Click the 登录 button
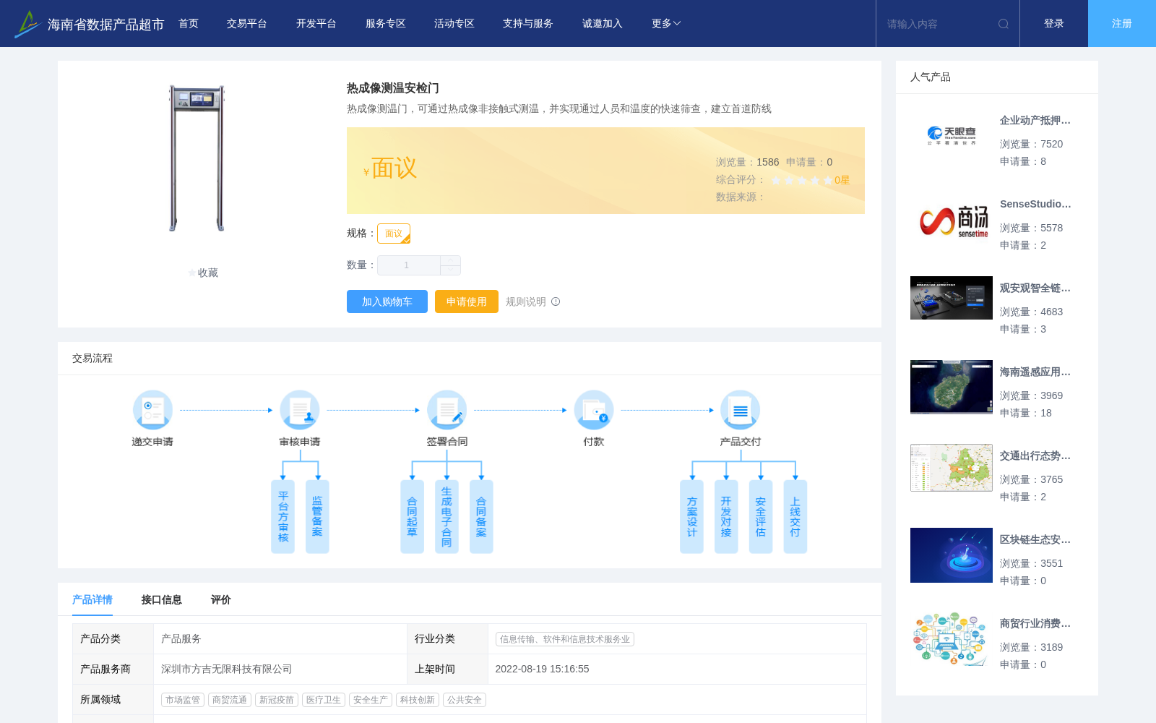This screenshot has height=723, width=1156. (x=1054, y=24)
